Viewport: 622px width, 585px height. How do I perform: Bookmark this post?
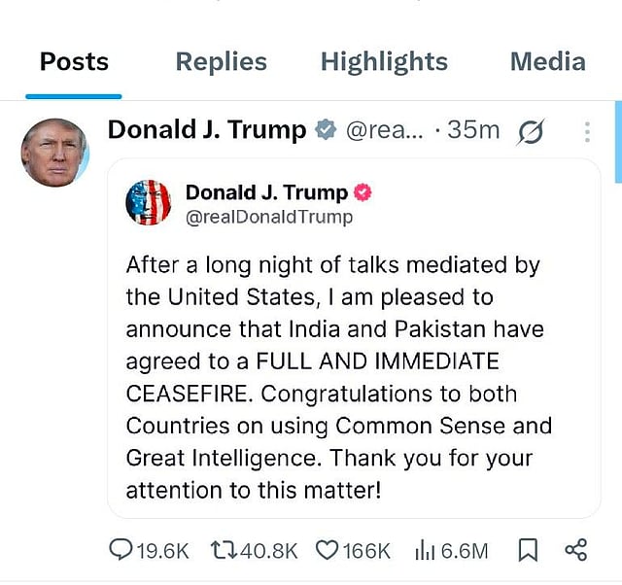(528, 550)
